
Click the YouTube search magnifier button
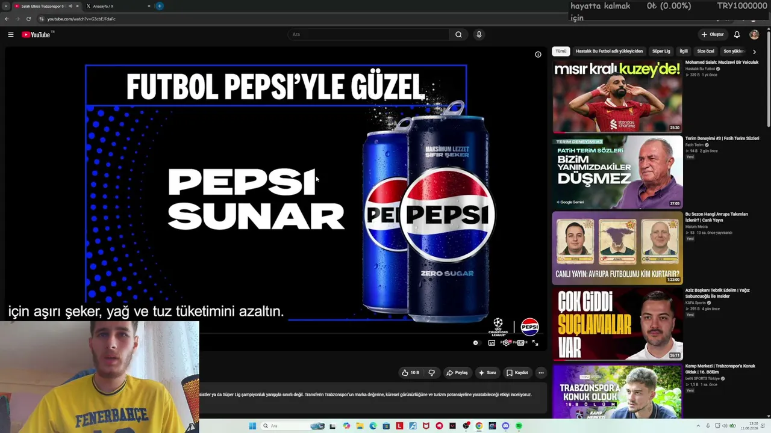click(x=458, y=35)
